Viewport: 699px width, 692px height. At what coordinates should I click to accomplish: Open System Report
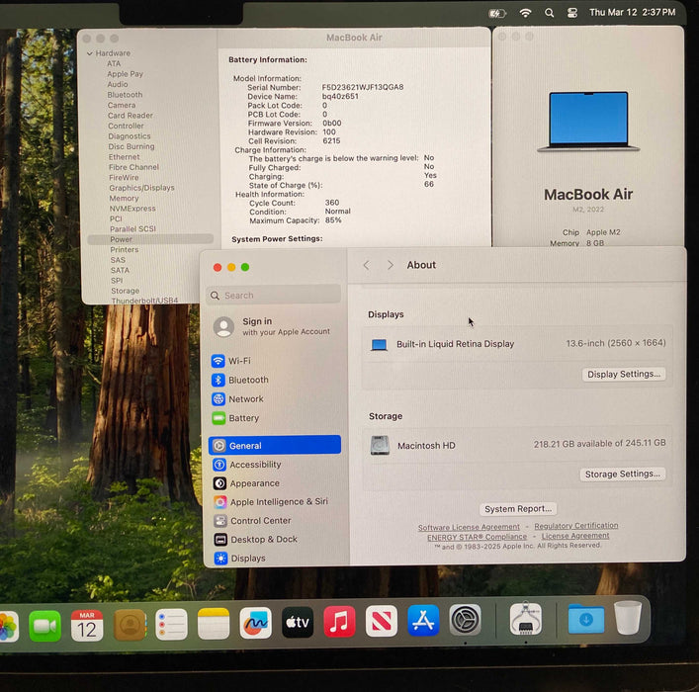[x=518, y=509]
